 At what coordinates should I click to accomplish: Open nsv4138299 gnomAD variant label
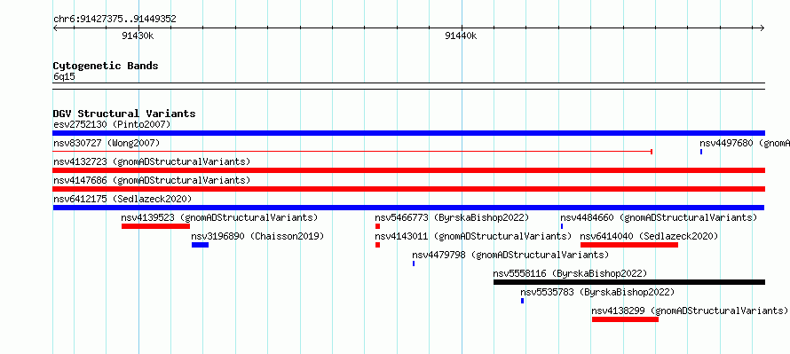pyautogui.click(x=690, y=311)
